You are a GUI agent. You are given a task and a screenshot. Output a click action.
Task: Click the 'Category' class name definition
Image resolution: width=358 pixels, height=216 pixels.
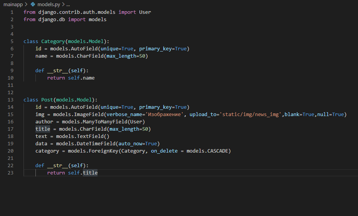tap(53, 42)
